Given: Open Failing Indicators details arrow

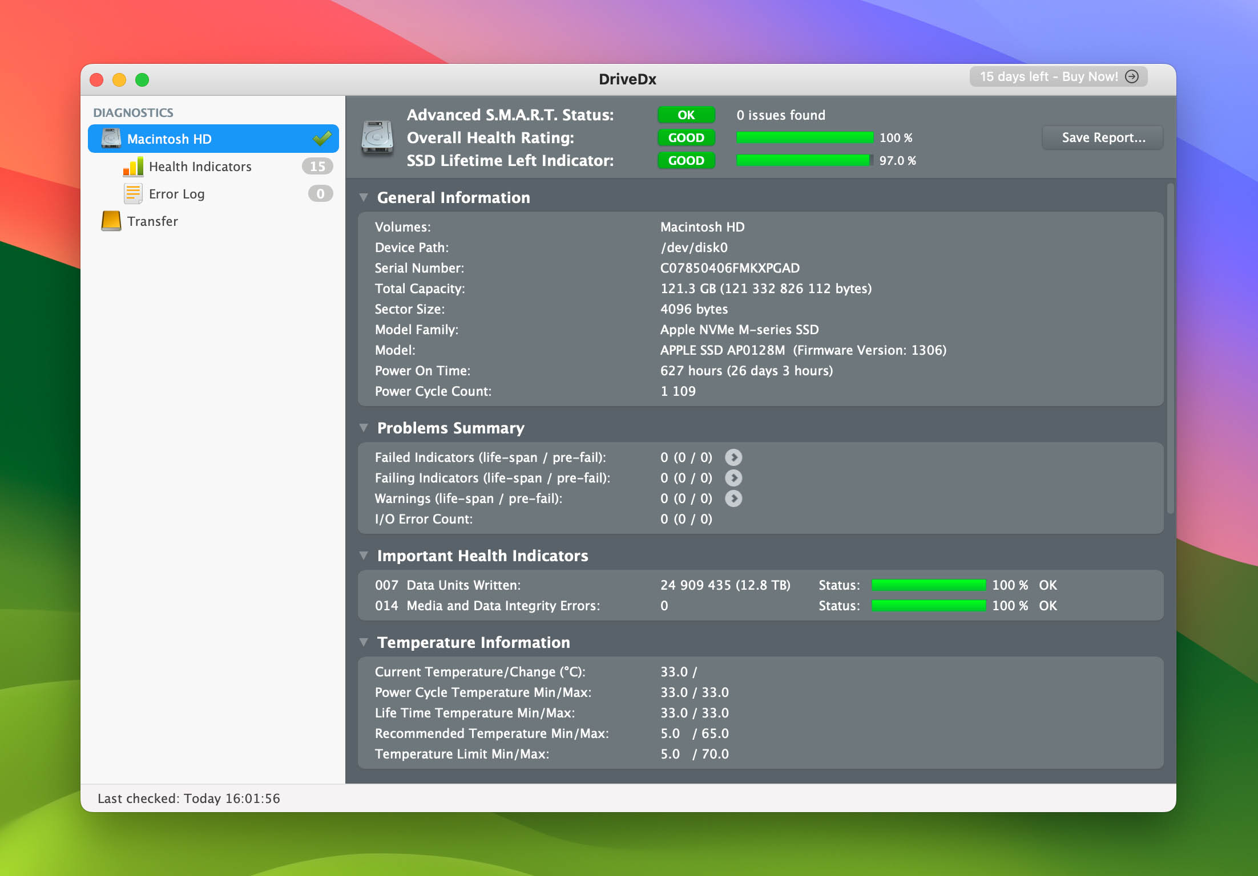Looking at the screenshot, I should coord(733,478).
